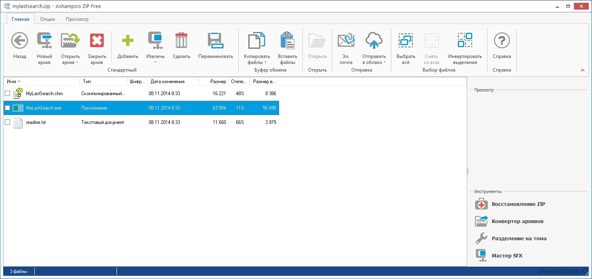The width and height of the screenshot is (592, 279).
Task: Click the readme.txt document icon
Action: (18, 122)
